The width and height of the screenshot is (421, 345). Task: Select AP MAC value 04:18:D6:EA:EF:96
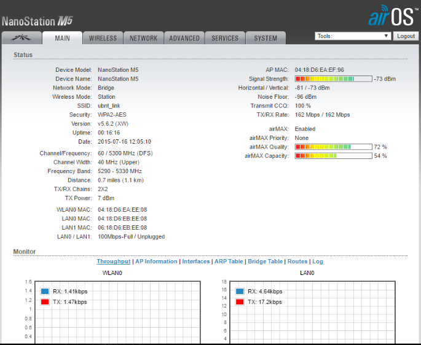pos(319,70)
